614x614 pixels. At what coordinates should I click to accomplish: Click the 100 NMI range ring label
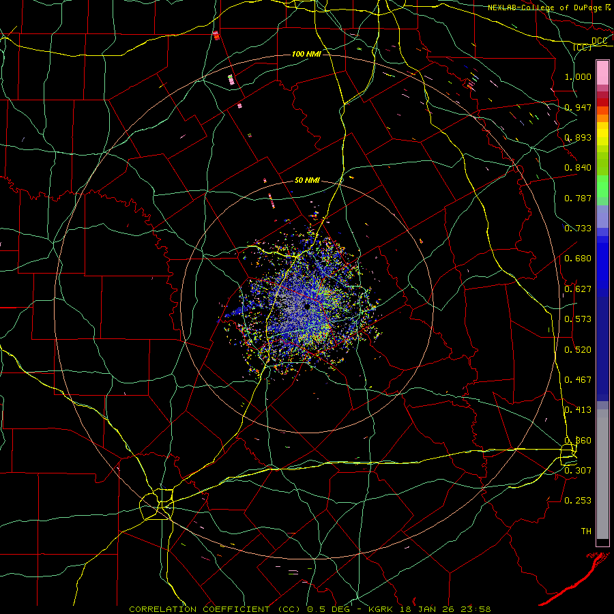[x=306, y=54]
